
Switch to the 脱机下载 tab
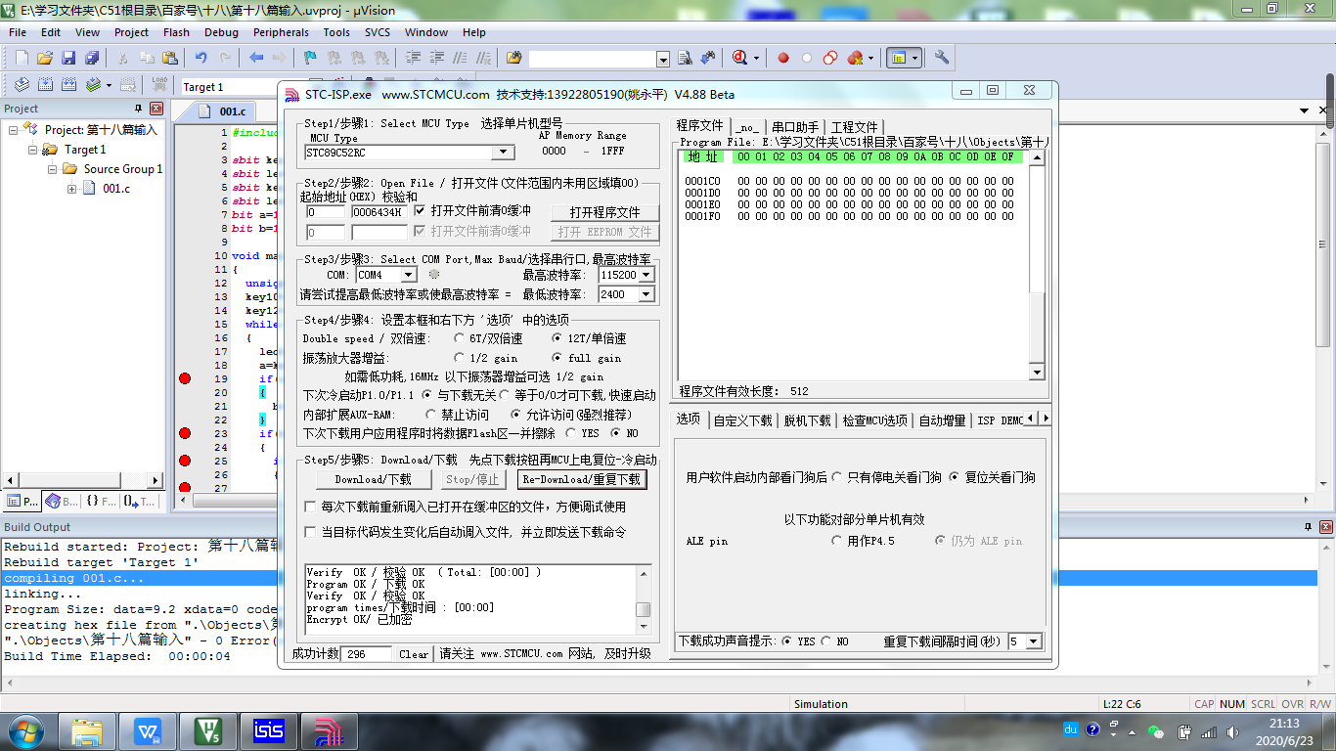(806, 420)
